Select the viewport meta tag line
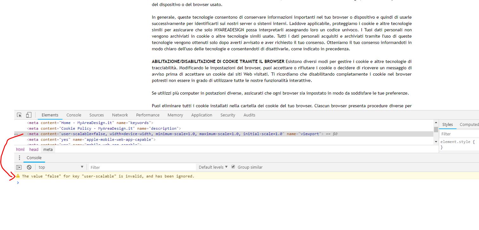This screenshot has height=230, width=479. (224, 134)
